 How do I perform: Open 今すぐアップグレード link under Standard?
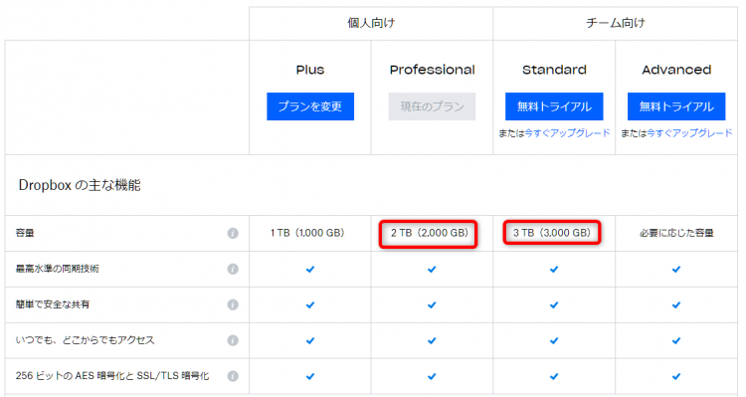pos(567,133)
